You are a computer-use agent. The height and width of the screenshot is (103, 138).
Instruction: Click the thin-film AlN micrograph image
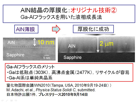(x=29, y=49)
